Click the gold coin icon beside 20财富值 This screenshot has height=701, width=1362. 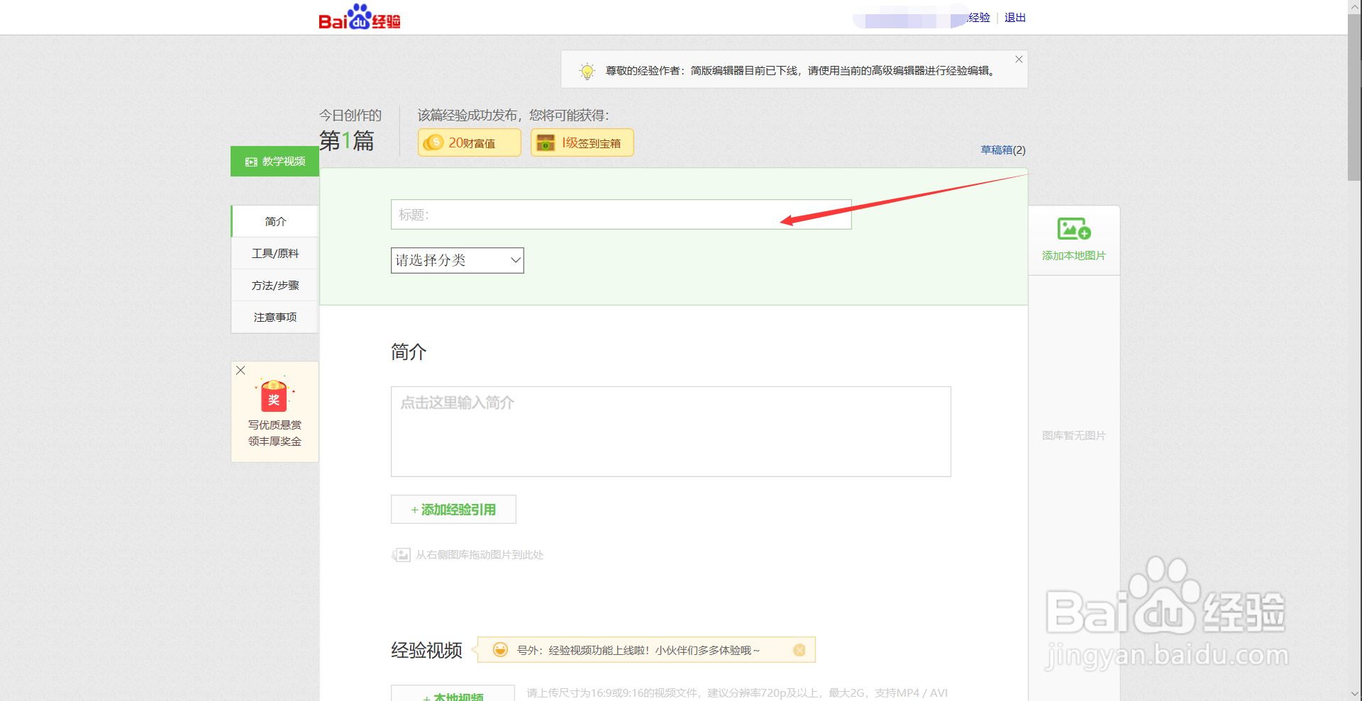(435, 142)
